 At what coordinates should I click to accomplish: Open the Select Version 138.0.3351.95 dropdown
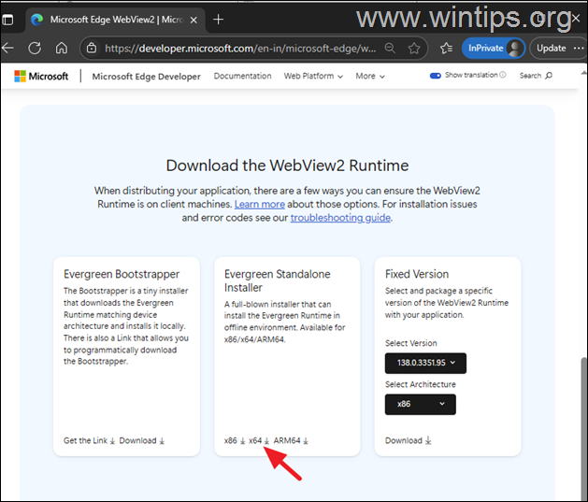click(x=425, y=363)
